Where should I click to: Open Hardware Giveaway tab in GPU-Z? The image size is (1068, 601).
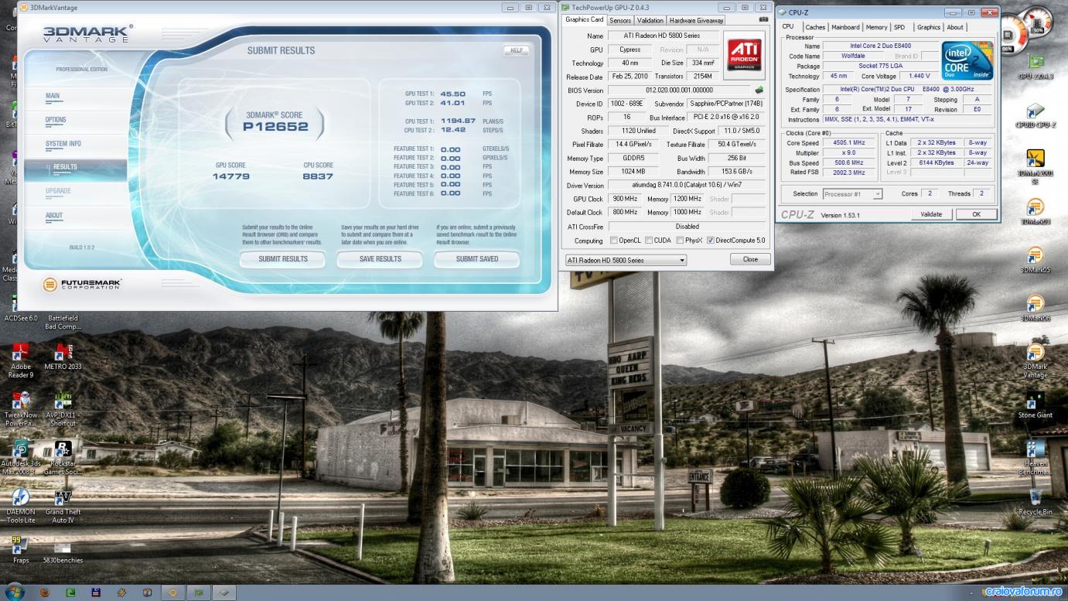(697, 21)
